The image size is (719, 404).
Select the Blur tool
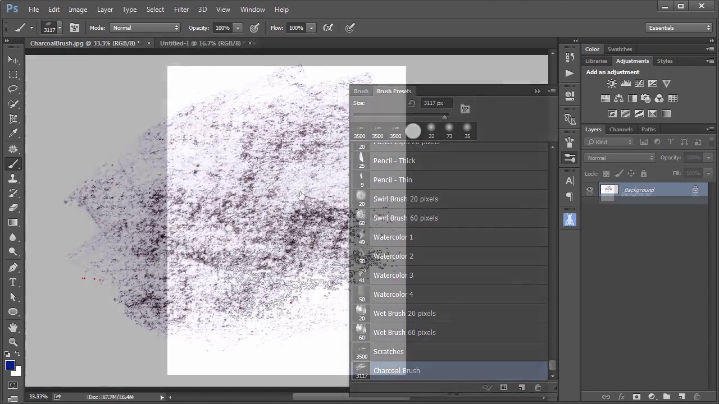[13, 237]
